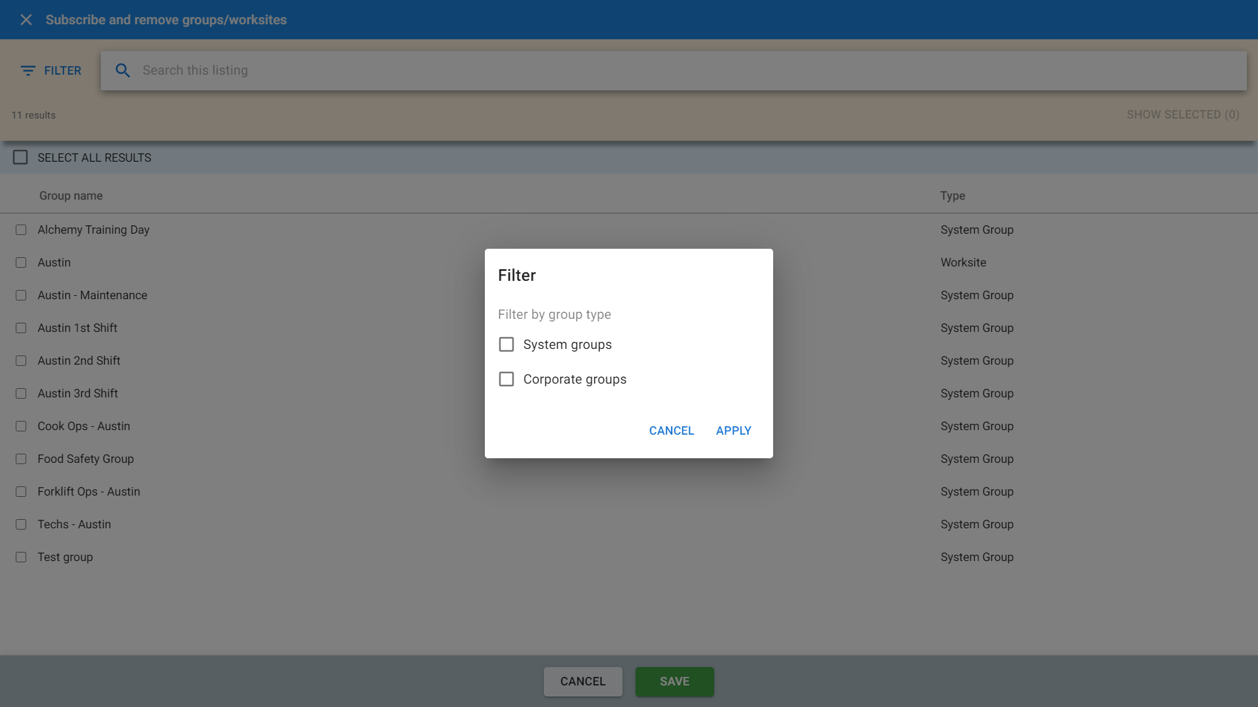Cancel the Filter dialog

point(671,431)
